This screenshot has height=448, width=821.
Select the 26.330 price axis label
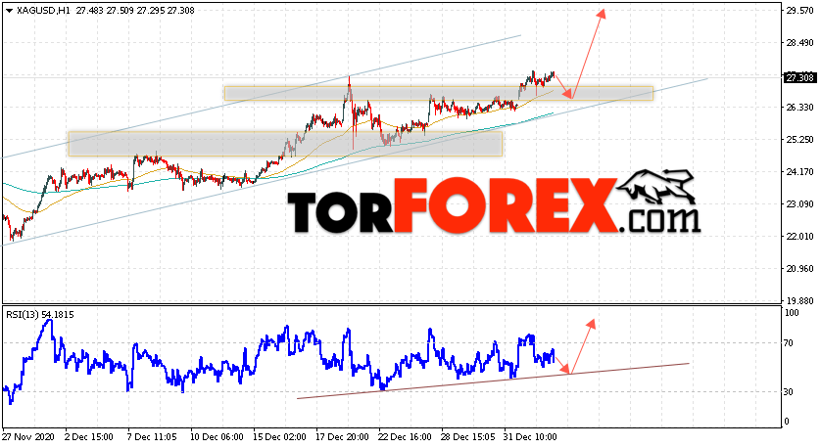click(799, 108)
